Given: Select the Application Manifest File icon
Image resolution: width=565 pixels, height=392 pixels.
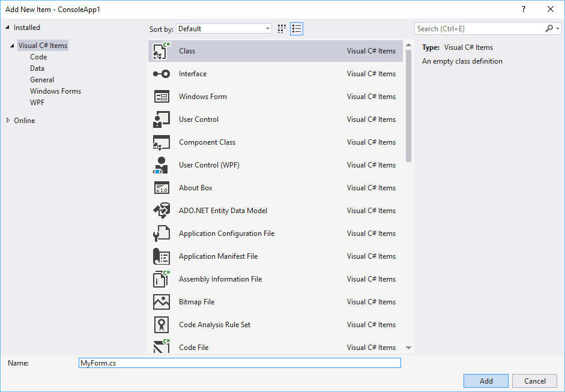Looking at the screenshot, I should [x=162, y=256].
